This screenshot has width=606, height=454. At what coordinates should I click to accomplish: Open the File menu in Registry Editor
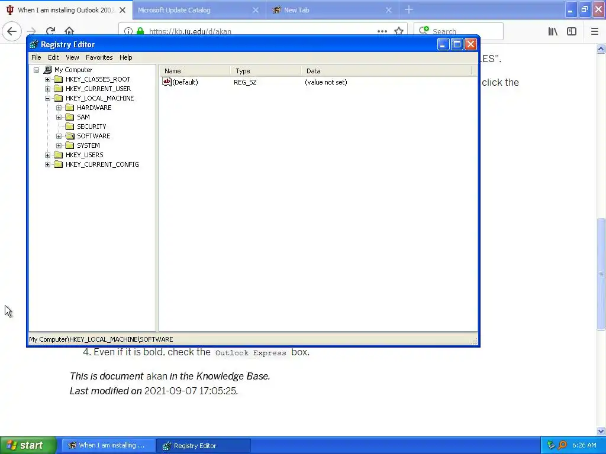pyautogui.click(x=36, y=57)
